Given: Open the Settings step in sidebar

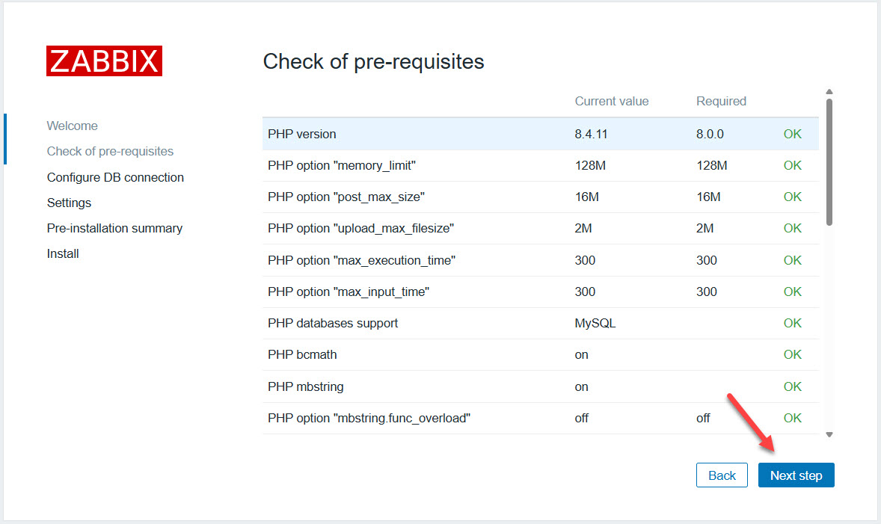Looking at the screenshot, I should (x=69, y=203).
